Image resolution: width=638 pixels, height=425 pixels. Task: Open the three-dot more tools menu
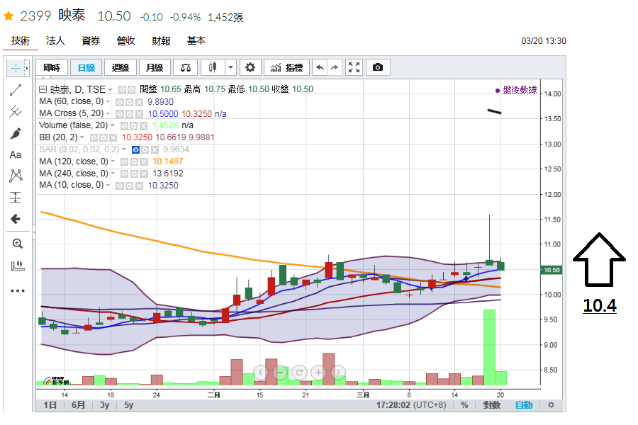point(18,291)
